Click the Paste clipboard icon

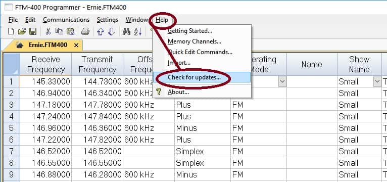coord(70,31)
